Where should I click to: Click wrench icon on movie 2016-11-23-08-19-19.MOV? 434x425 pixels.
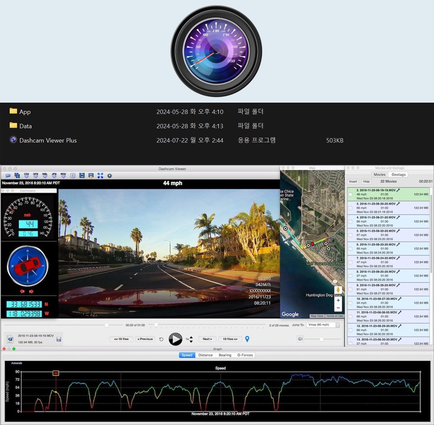398,190
